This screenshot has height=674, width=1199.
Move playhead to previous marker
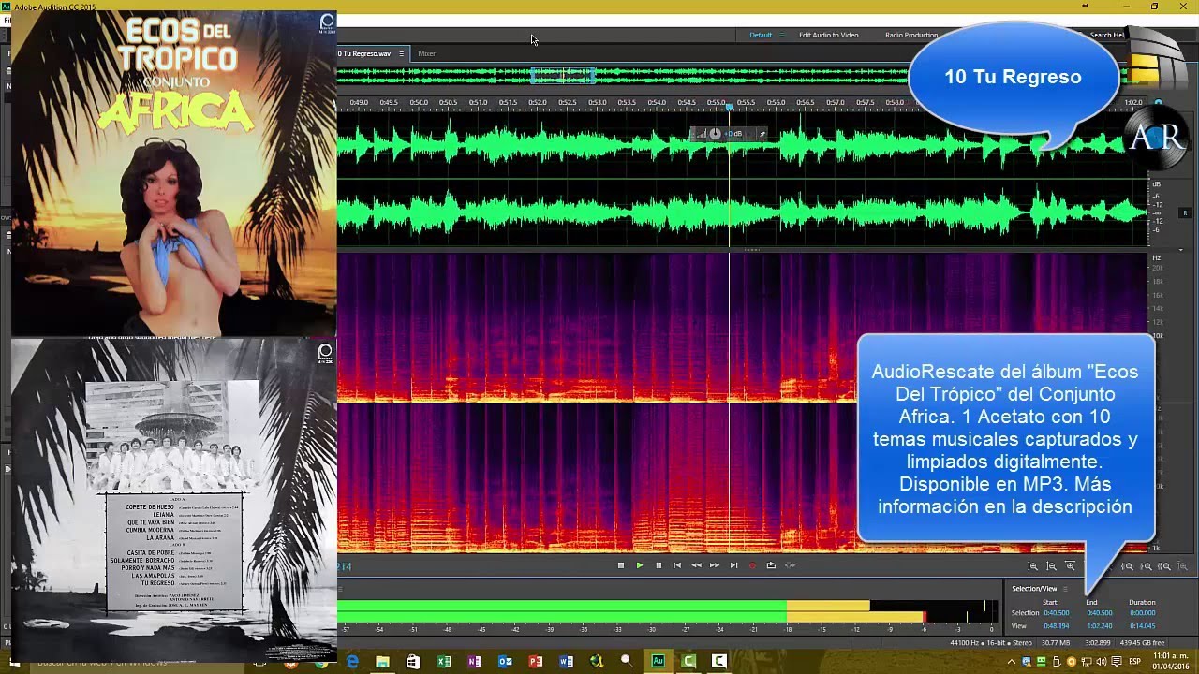[x=677, y=565]
